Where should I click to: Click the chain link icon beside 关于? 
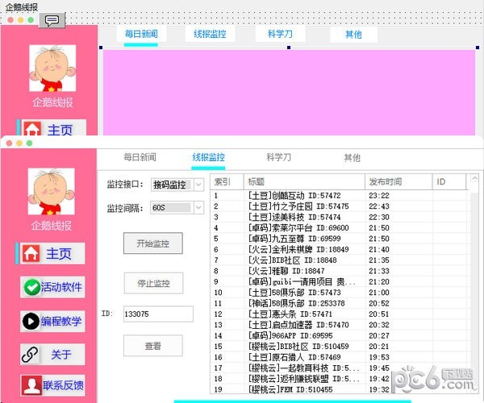pos(30,355)
